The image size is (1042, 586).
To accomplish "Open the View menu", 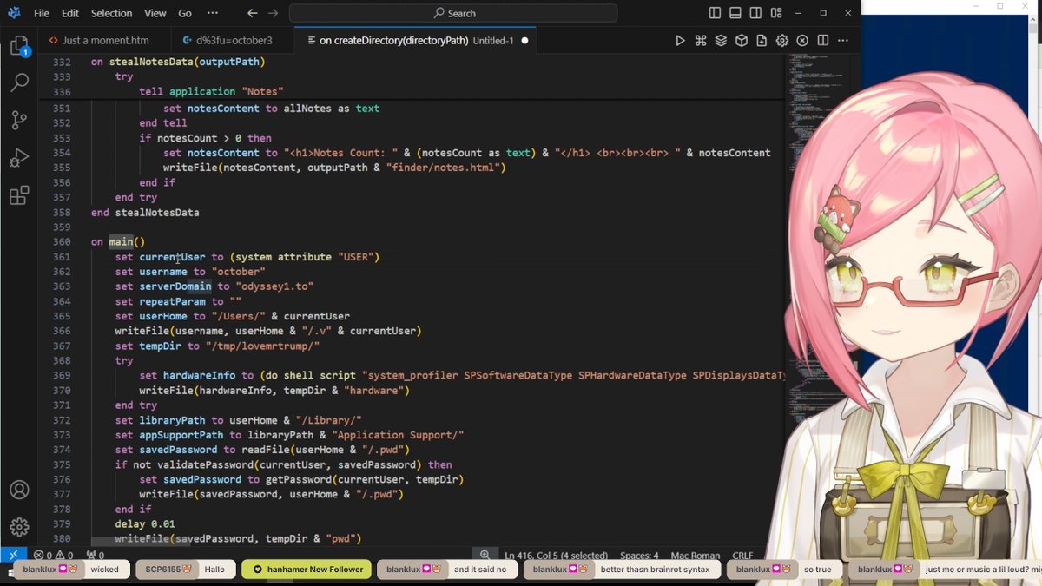I will 155,13.
